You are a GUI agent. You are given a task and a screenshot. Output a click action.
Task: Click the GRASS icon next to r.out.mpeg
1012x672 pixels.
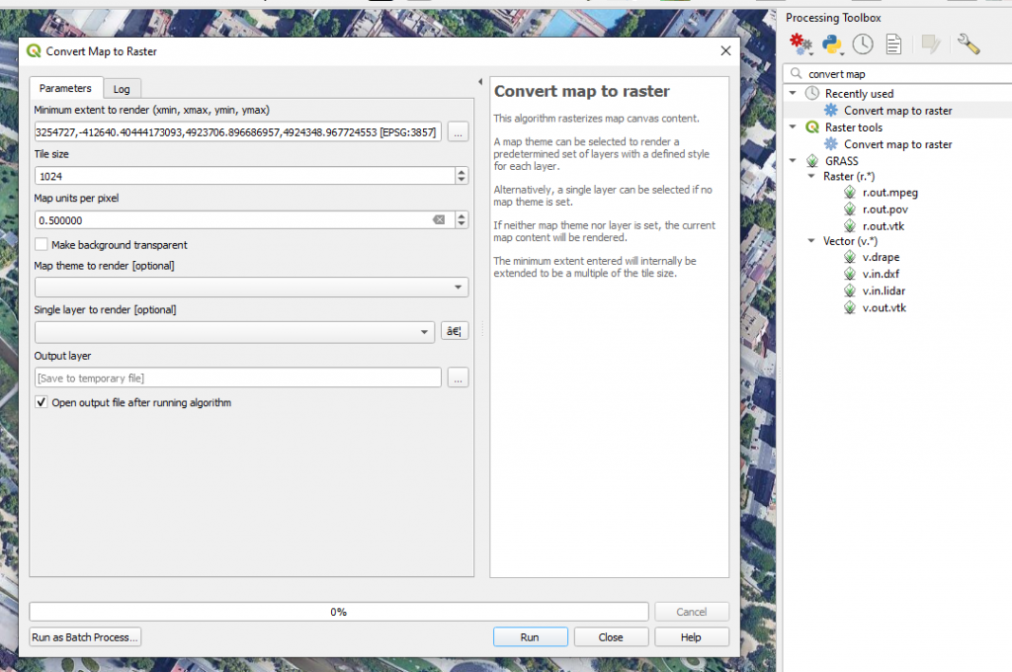(x=850, y=193)
